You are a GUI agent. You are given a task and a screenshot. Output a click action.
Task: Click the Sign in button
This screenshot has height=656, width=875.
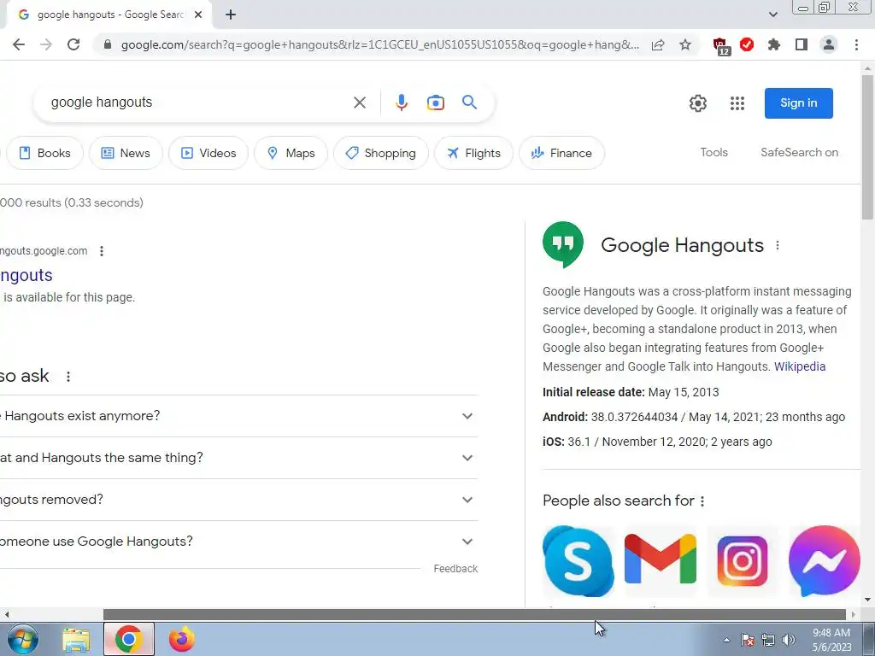[x=799, y=103]
